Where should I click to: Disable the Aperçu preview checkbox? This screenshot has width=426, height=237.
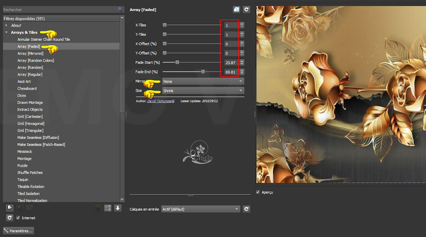pyautogui.click(x=258, y=192)
